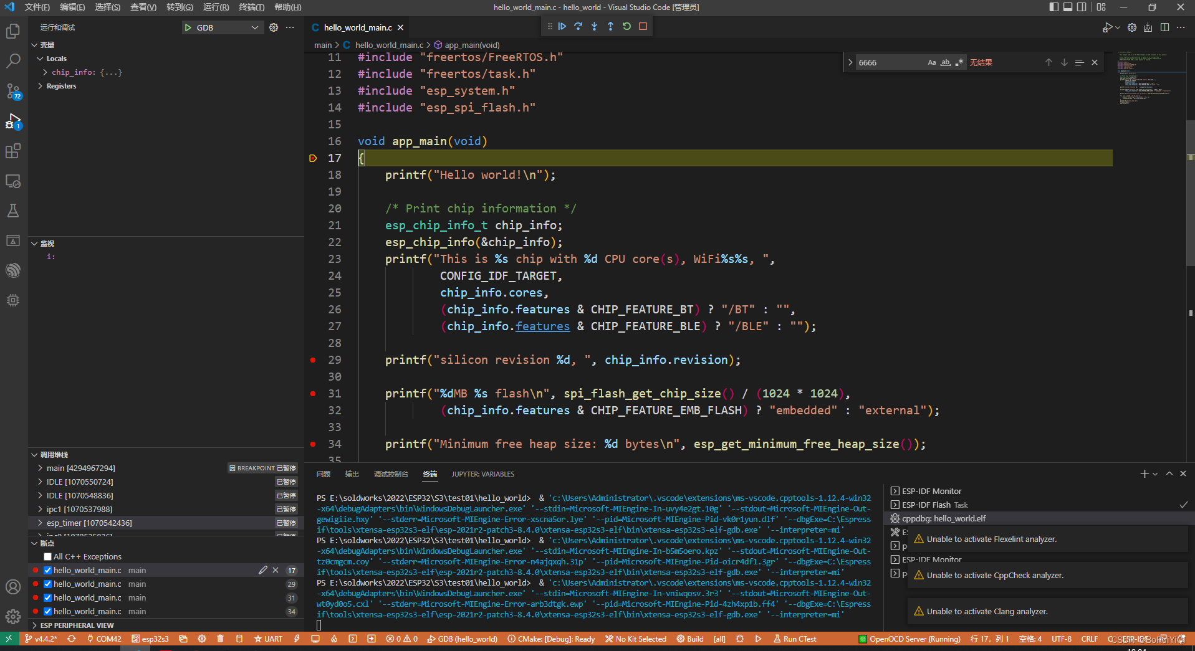This screenshot has width=1195, height=651.
Task: Disable the breakpoint at line 34
Action: (48, 611)
